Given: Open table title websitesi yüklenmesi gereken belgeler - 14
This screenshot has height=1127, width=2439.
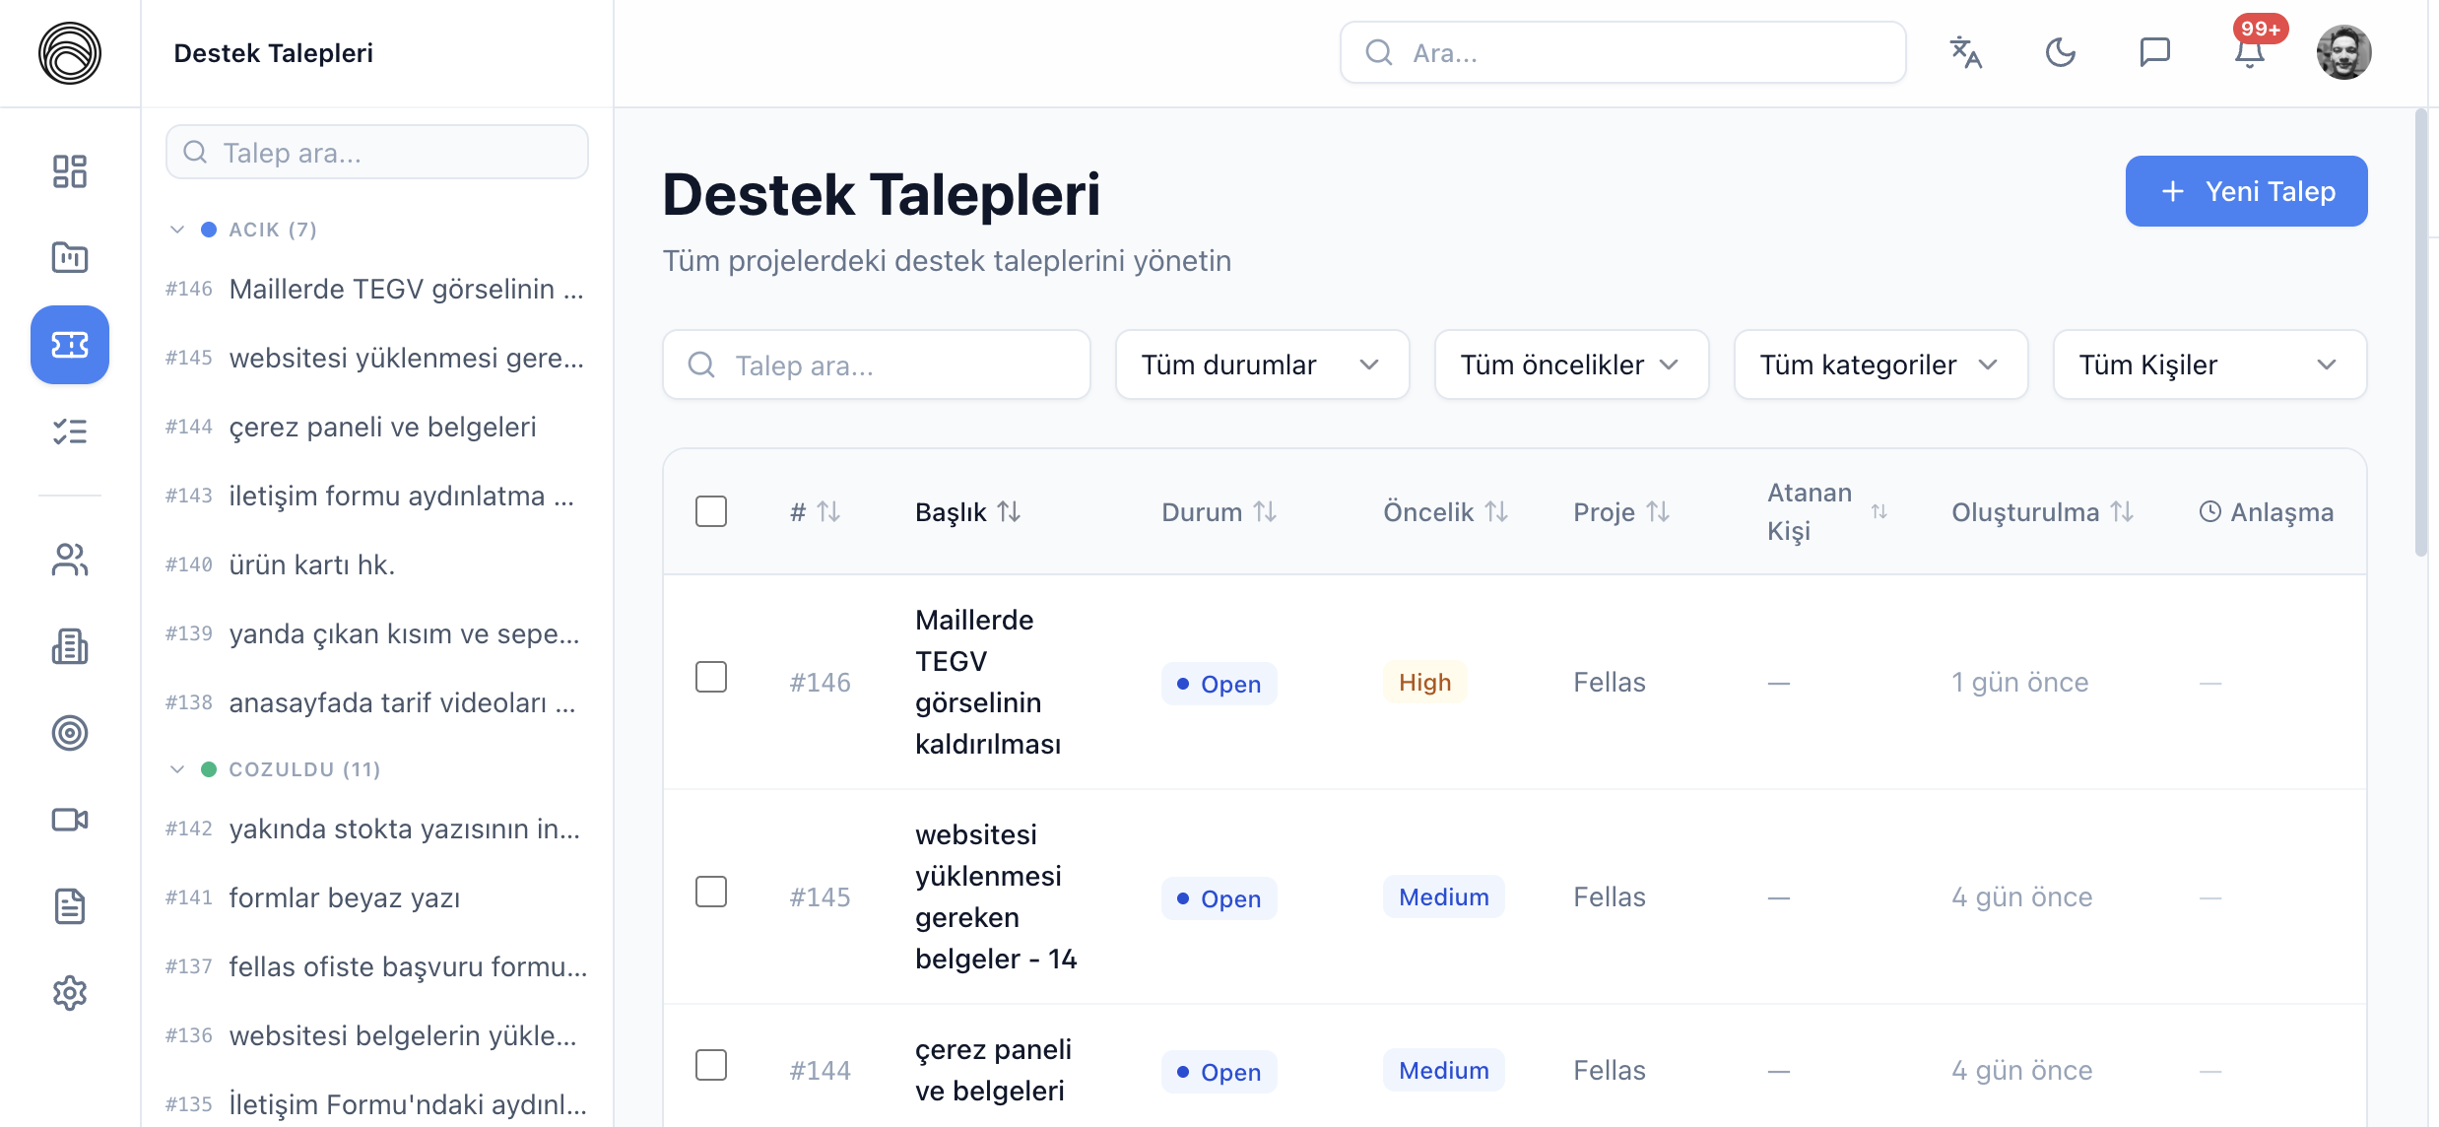Looking at the screenshot, I should click(996, 896).
